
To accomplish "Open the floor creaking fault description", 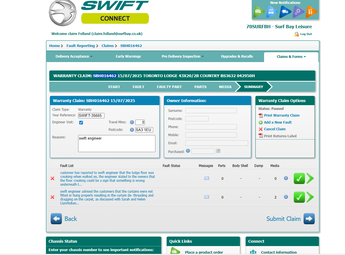I will pos(108,179).
